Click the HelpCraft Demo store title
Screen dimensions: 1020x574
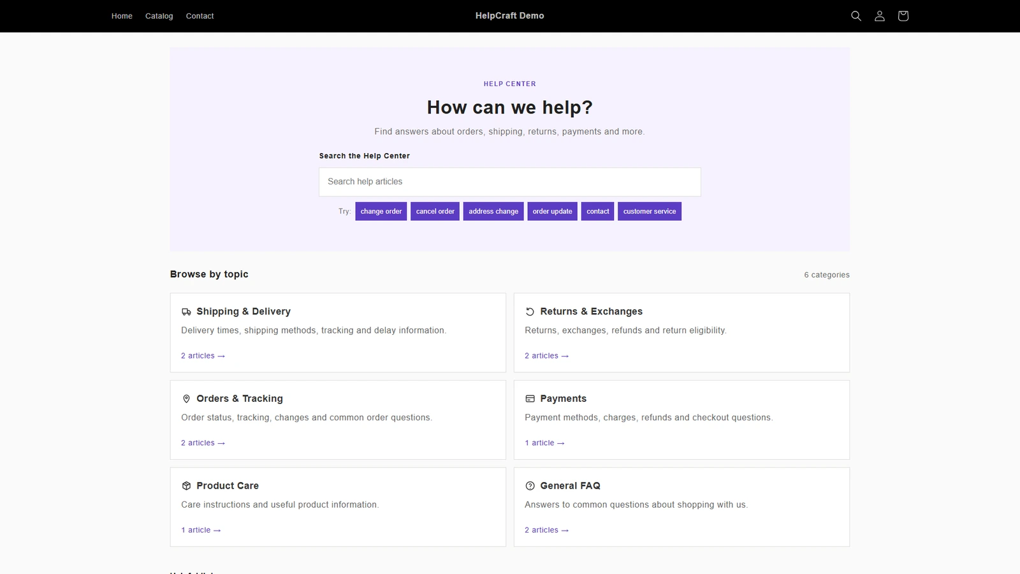(509, 16)
